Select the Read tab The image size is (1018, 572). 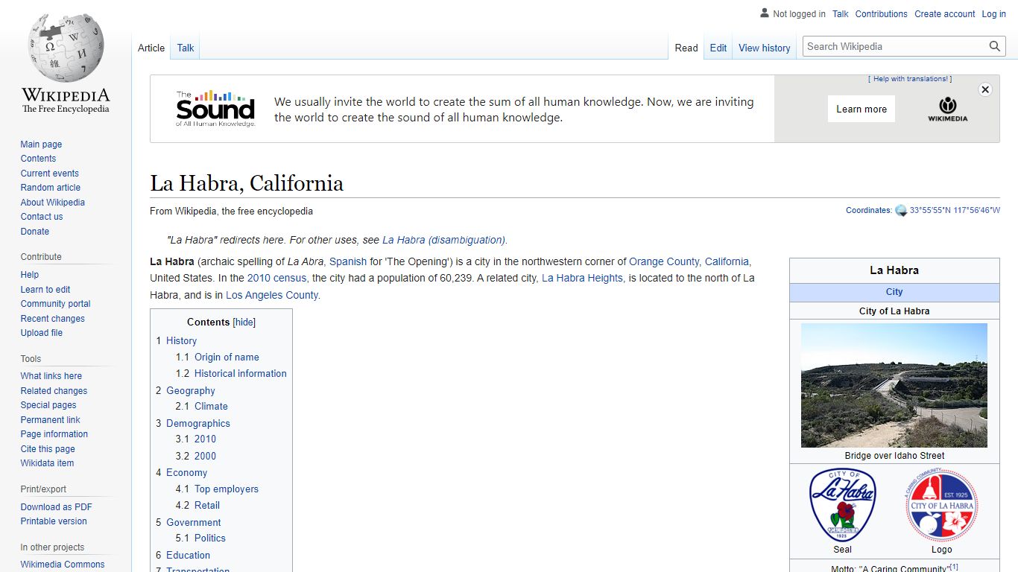(x=686, y=48)
